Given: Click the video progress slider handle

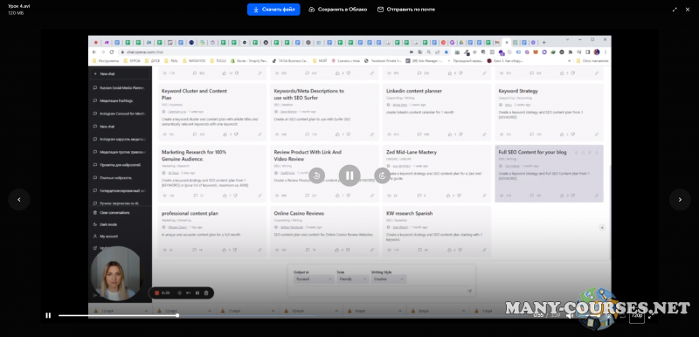Looking at the screenshot, I should (x=177, y=315).
